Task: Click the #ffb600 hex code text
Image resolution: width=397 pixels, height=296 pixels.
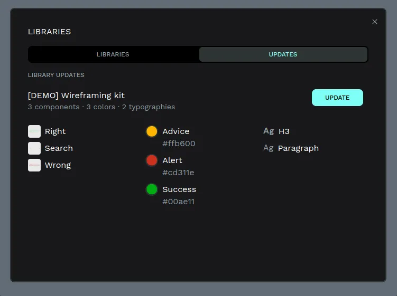Action: (179, 144)
